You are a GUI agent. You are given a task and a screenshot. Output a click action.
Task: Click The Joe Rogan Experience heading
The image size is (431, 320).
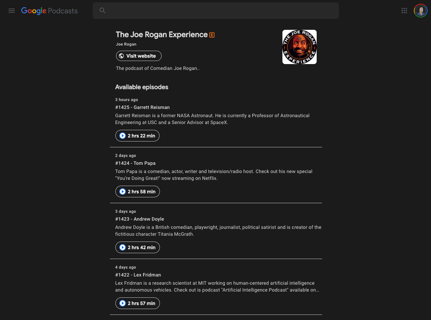[x=162, y=35]
